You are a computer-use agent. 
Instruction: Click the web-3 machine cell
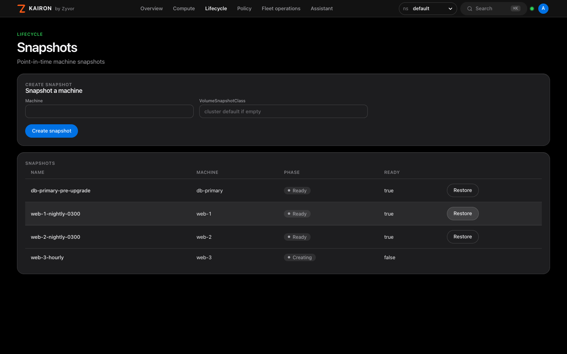204,258
